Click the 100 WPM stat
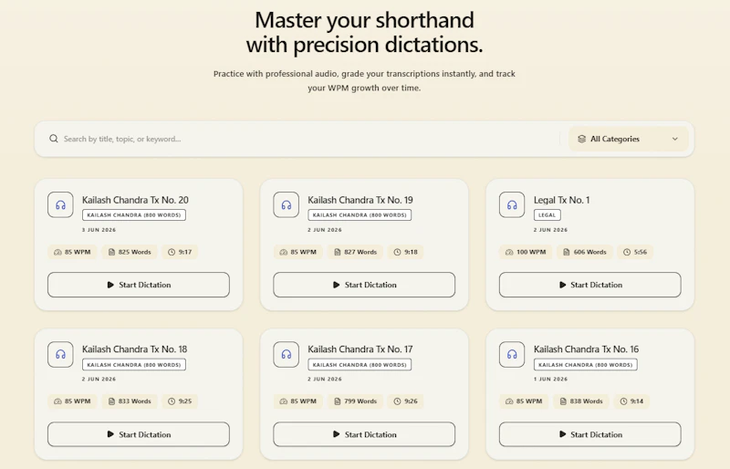 pos(526,252)
